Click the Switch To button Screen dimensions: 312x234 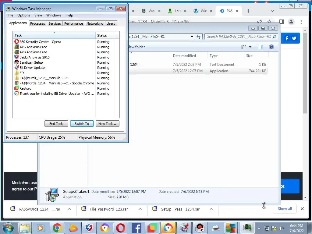pos(82,124)
